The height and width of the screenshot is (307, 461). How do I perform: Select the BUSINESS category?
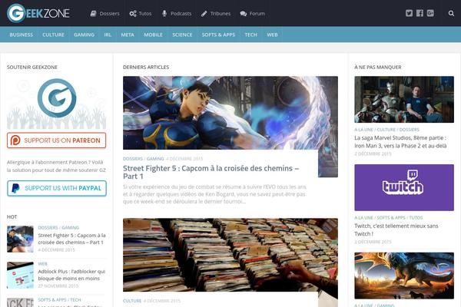pyautogui.click(x=22, y=35)
